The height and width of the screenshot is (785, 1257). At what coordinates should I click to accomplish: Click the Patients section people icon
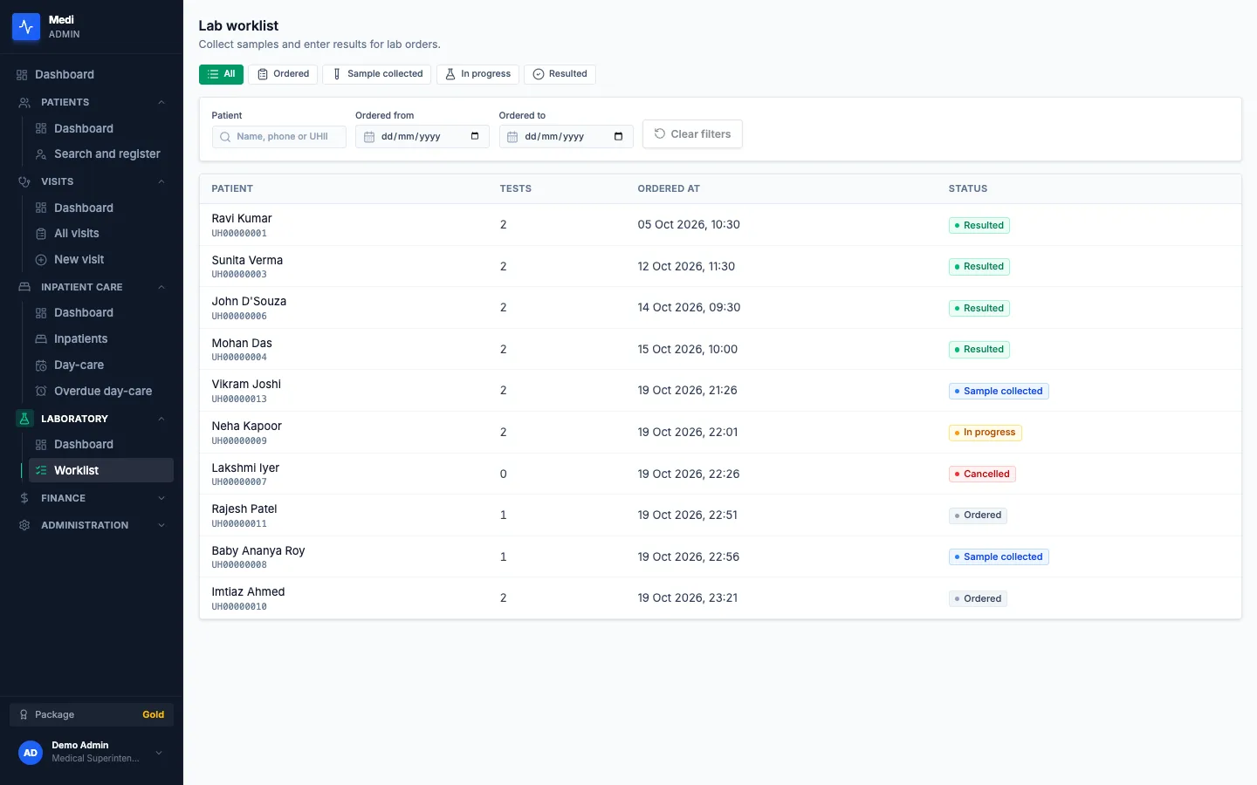(x=24, y=103)
